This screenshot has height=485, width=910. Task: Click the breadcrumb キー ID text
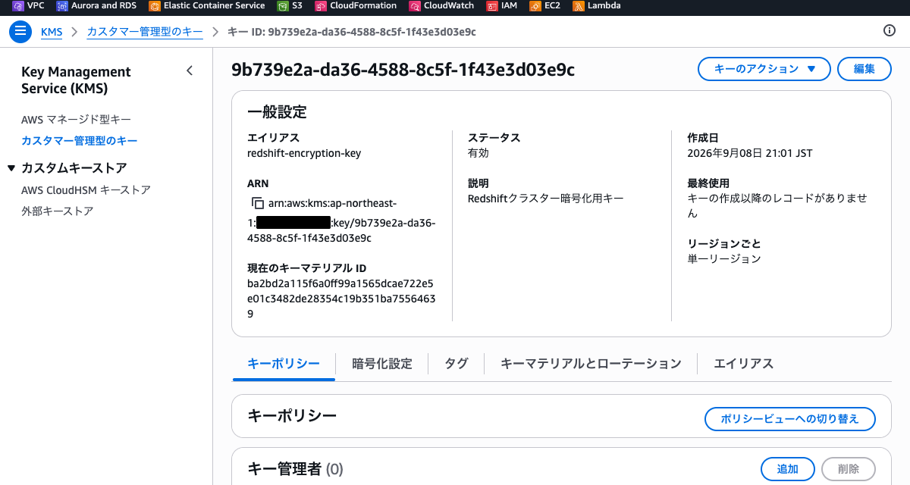[x=352, y=32]
